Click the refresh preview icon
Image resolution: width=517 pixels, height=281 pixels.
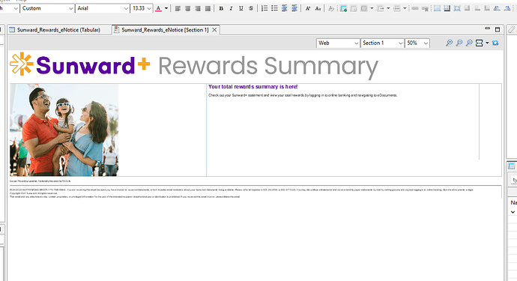(495, 43)
